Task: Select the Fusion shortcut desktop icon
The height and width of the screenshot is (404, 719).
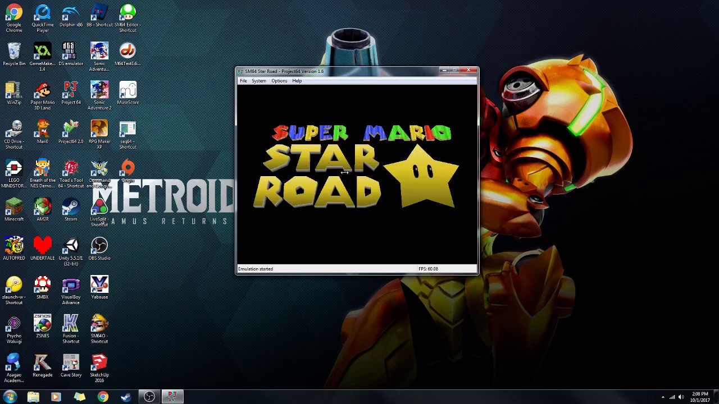Action: [x=71, y=329]
